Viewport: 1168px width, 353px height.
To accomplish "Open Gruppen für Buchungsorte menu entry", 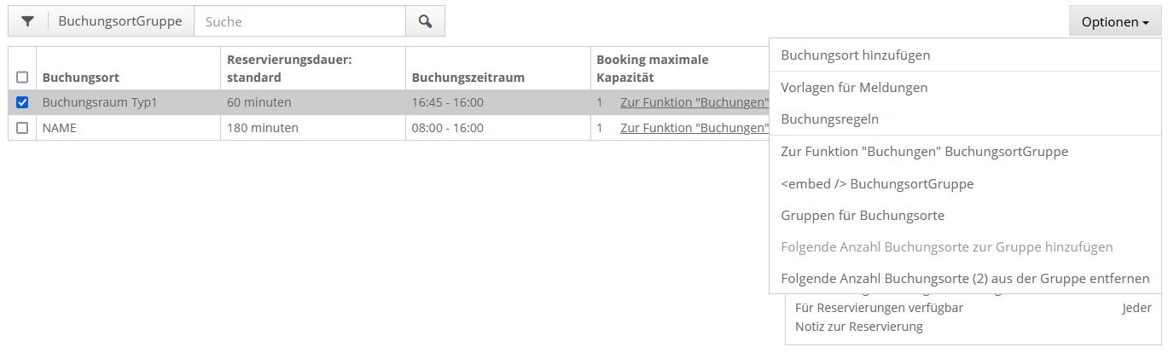I will [x=863, y=216].
